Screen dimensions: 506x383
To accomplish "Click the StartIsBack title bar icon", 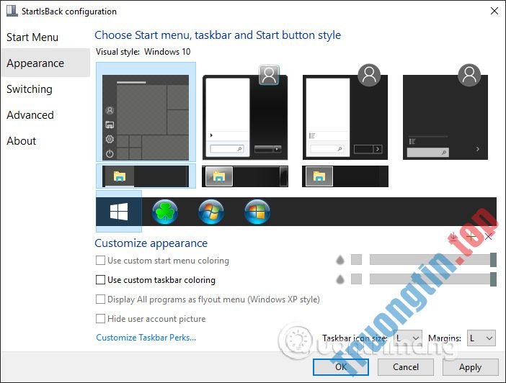I will point(12,11).
